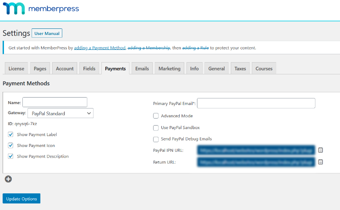This screenshot has width=340, height=210.
Task: Enable Send PayPal Debug Emails
Action: tap(156, 139)
